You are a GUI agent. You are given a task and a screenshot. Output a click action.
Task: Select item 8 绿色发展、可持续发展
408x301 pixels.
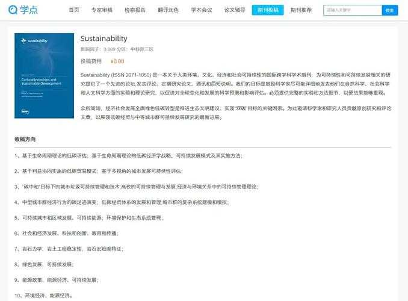[45, 264]
